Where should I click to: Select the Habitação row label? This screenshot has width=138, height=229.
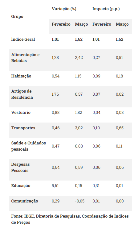coord(21,76)
